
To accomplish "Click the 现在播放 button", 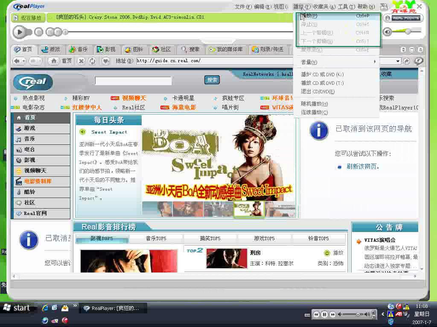I will click(x=28, y=18).
